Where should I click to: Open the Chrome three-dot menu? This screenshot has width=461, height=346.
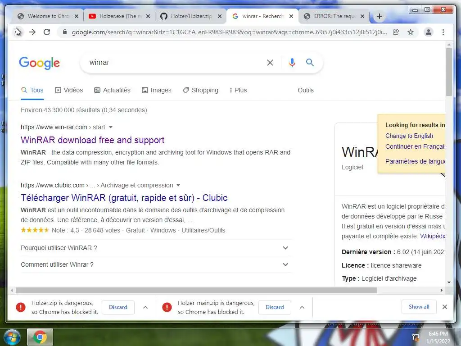tap(443, 32)
